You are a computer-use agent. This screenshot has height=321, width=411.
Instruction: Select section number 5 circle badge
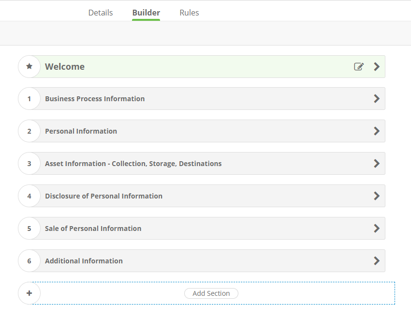click(x=29, y=229)
